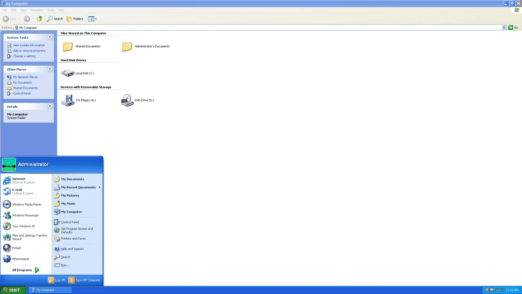
Task: Collapse the Other Places panel
Action: coord(50,69)
